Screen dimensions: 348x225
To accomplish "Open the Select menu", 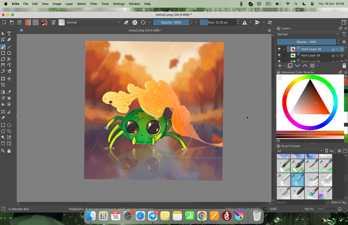I will 81,4.
